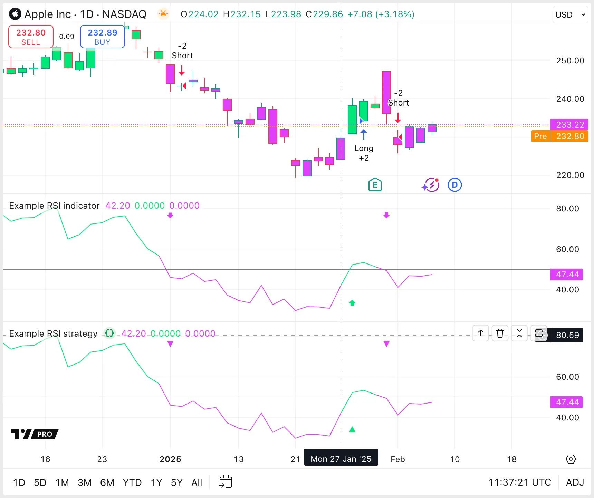Click the 80.00 label on RSI indicator axis
The width and height of the screenshot is (594, 498).
(x=567, y=209)
